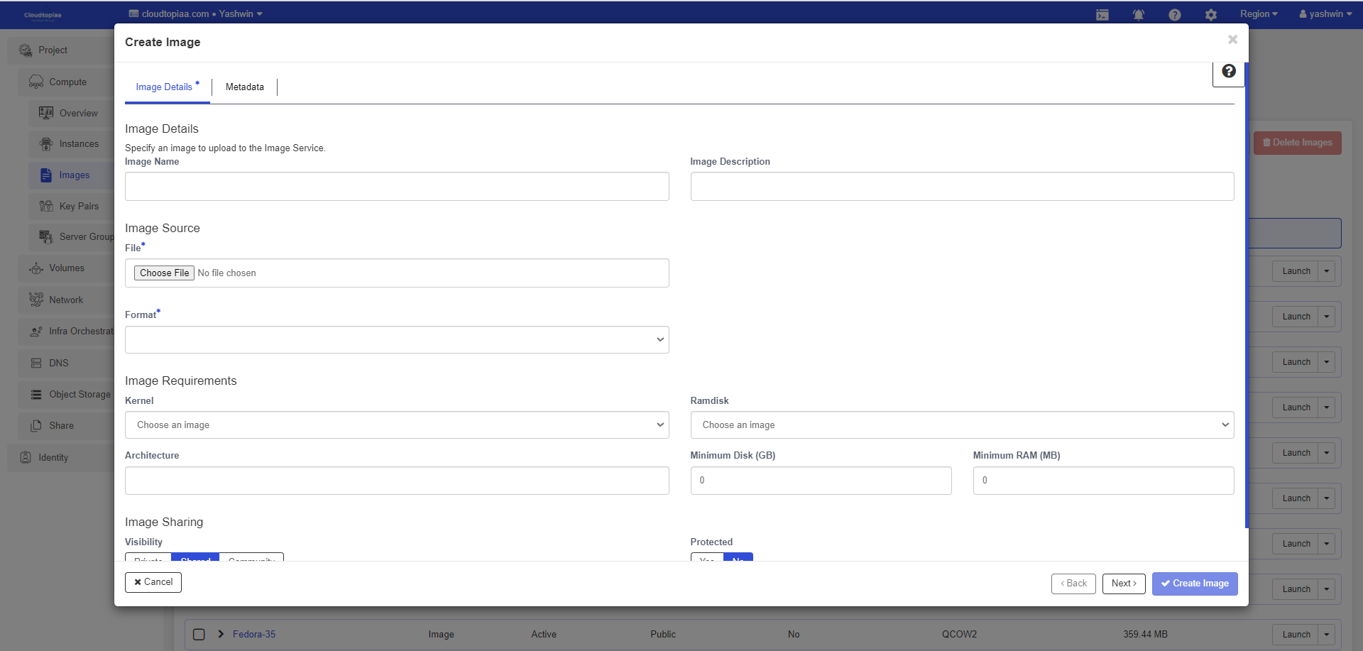Set Visibility to Community
This screenshot has height=651, width=1363.
coord(251,558)
